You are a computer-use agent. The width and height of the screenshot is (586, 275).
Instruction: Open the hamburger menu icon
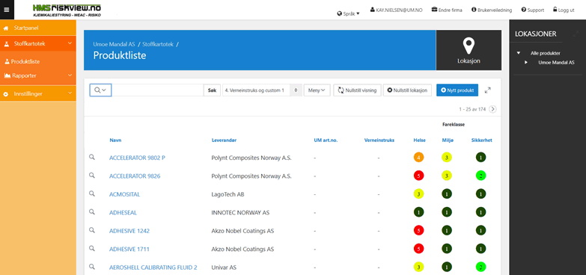click(7, 10)
